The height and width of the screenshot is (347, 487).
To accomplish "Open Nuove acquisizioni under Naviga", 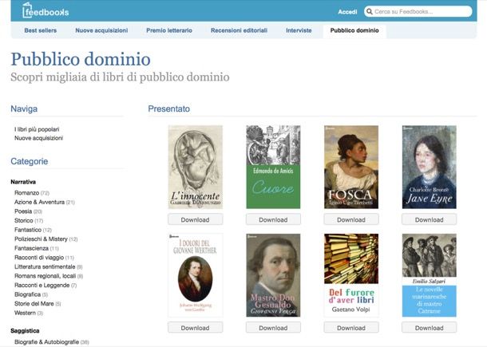I will click(38, 138).
